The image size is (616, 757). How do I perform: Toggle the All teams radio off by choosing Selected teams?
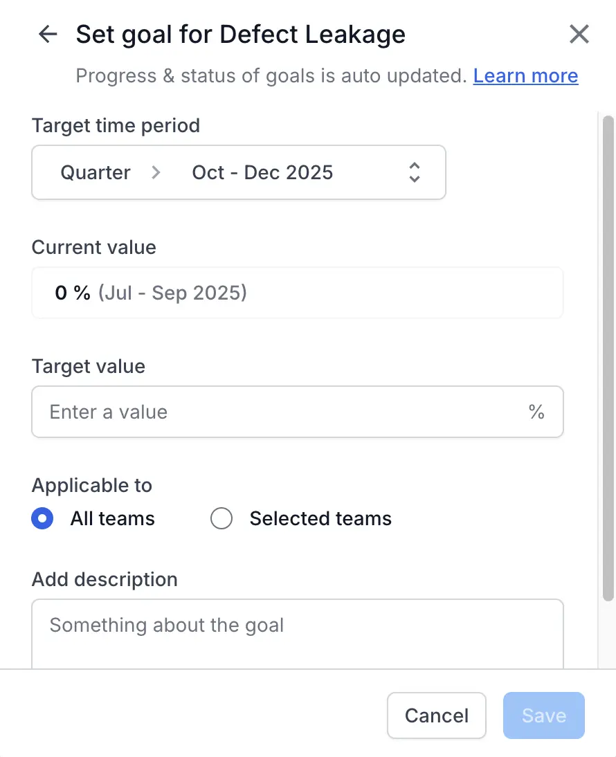221,518
